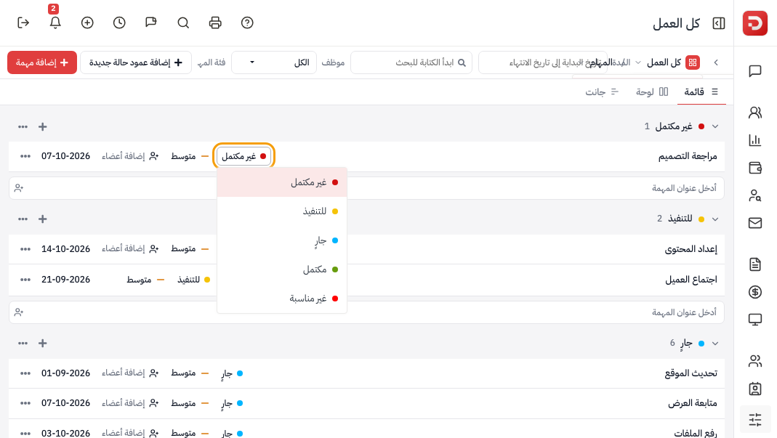777x438 pixels.
Task: Select للتنفيذ option in status menu
Action: (x=282, y=211)
